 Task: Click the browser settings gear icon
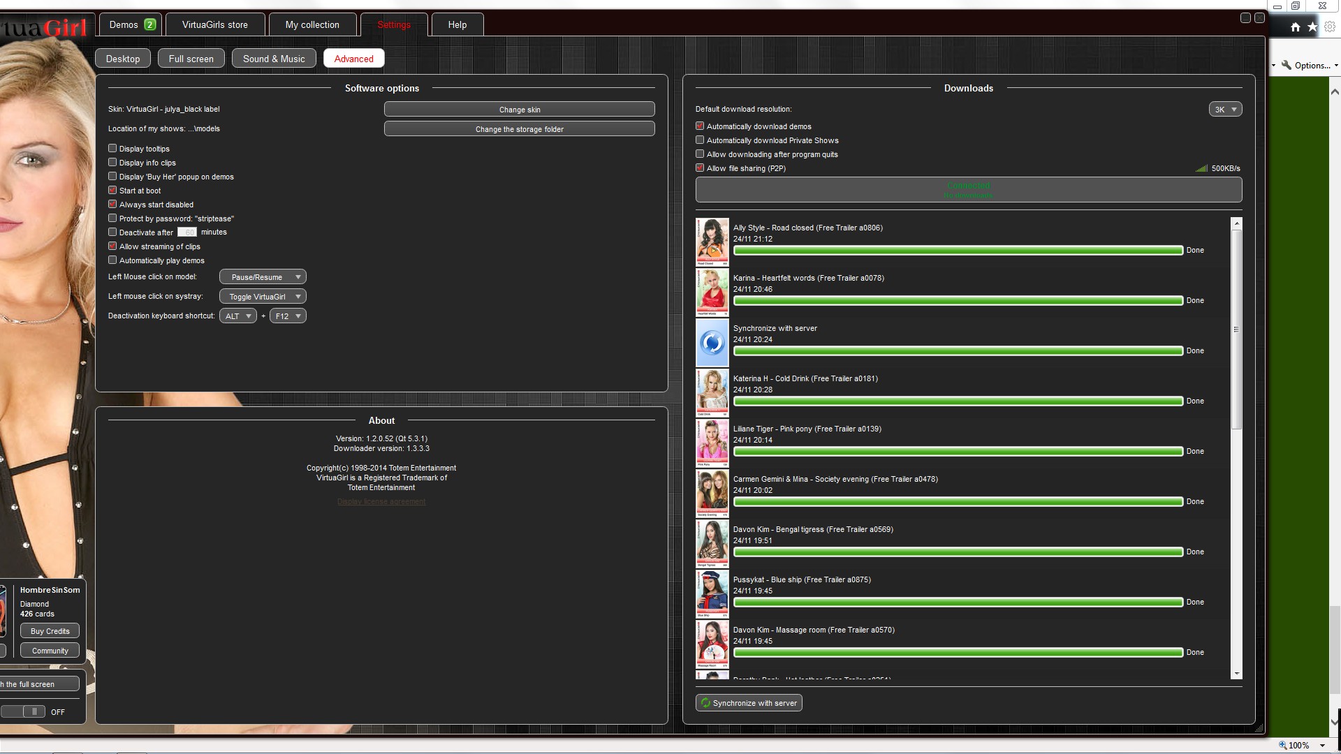pos(1330,27)
